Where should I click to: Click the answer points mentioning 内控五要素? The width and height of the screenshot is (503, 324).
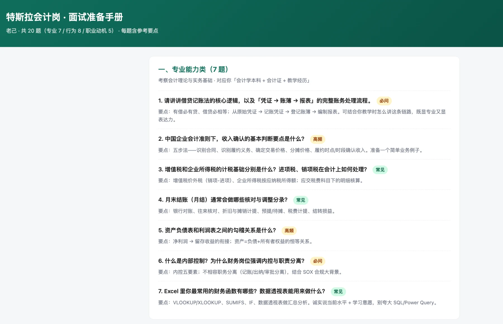(251, 272)
